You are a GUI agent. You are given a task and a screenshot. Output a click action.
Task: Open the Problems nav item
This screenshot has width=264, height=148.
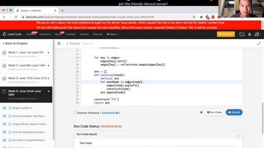[x=45, y=34]
